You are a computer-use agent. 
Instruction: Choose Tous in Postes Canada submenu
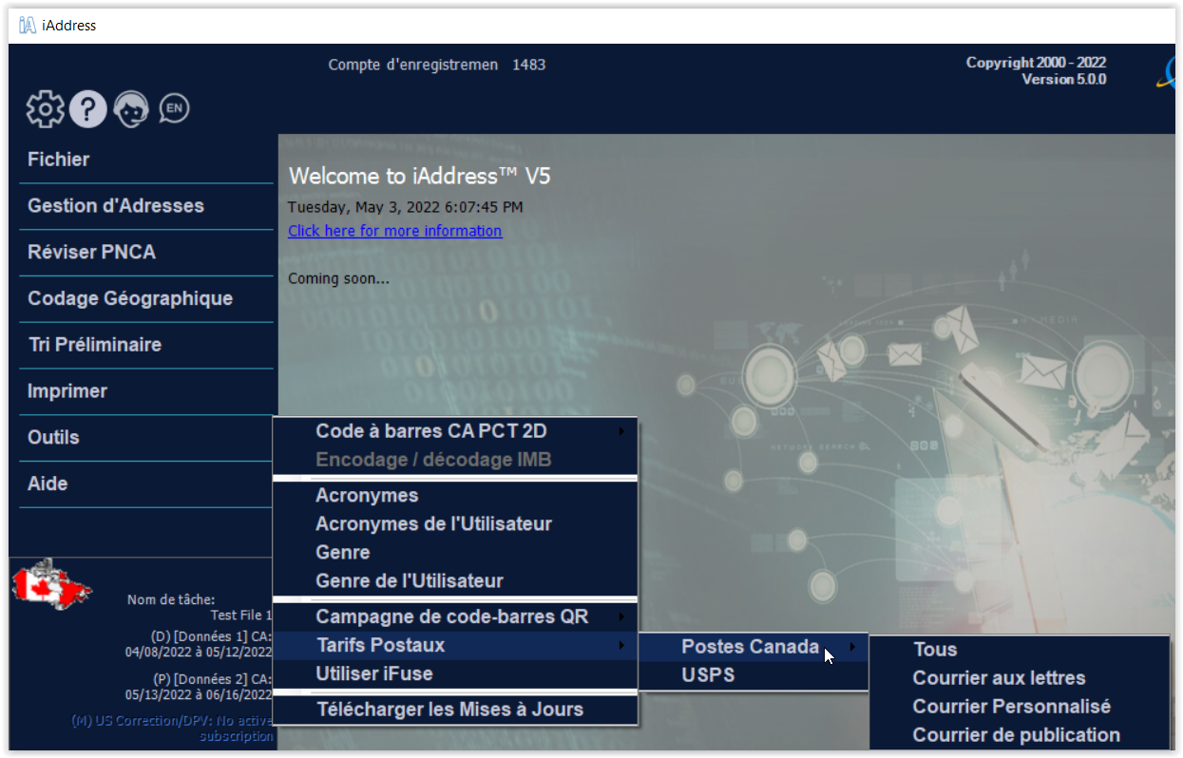pos(1020,650)
